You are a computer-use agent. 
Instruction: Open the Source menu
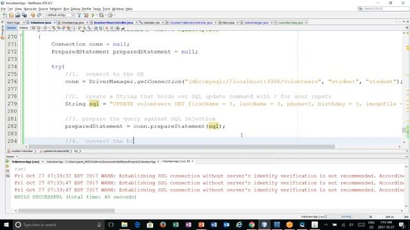point(43,9)
